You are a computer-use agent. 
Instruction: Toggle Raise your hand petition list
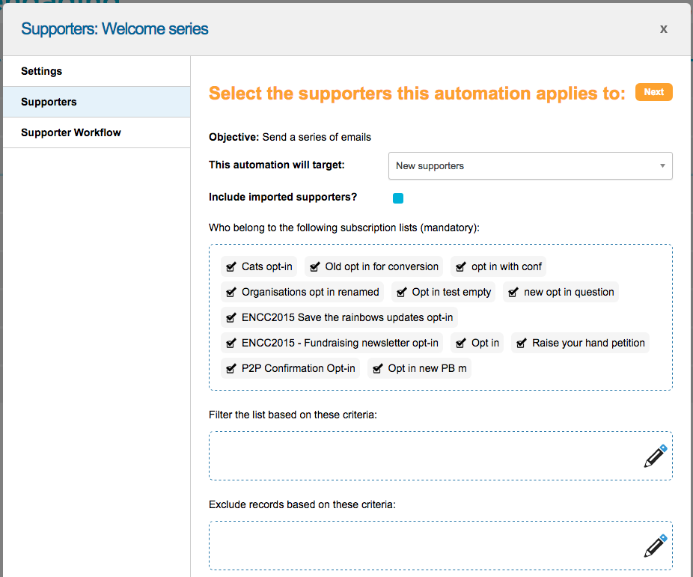(x=522, y=343)
